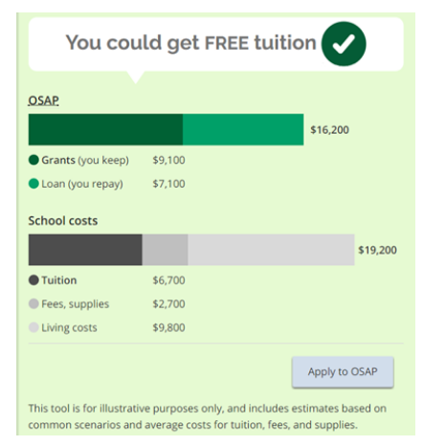Select the Living costs bar segment
The width and height of the screenshot is (423, 446).
click(271, 250)
